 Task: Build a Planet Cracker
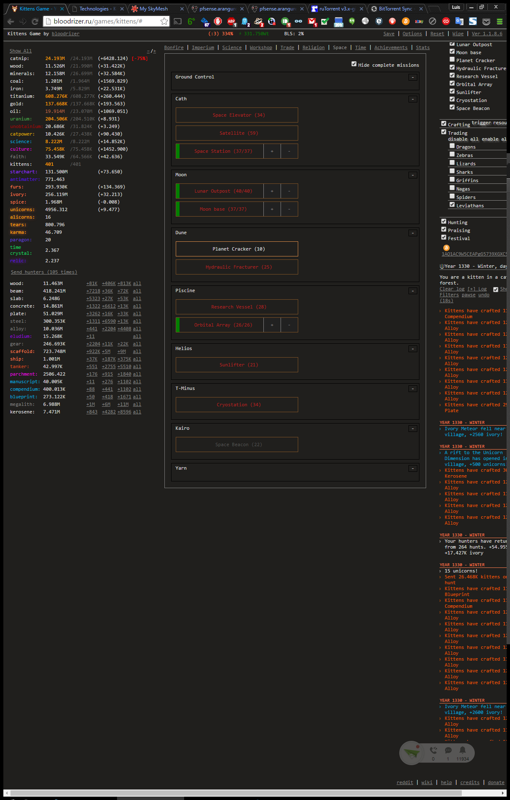pos(237,249)
